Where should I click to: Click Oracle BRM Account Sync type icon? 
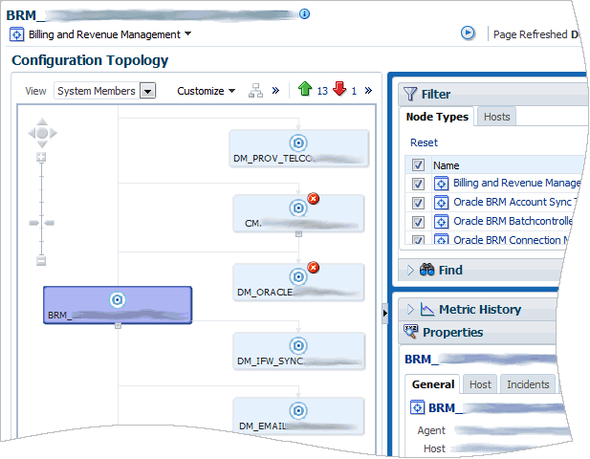click(x=442, y=203)
